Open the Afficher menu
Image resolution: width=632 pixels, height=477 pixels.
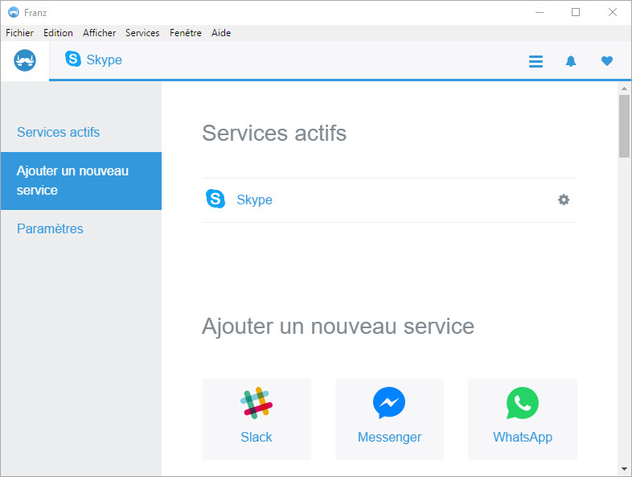[x=99, y=33]
